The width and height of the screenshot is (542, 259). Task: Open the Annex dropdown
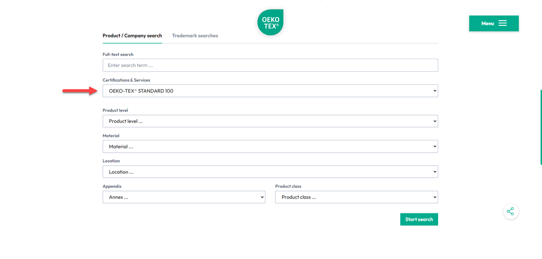[184, 197]
